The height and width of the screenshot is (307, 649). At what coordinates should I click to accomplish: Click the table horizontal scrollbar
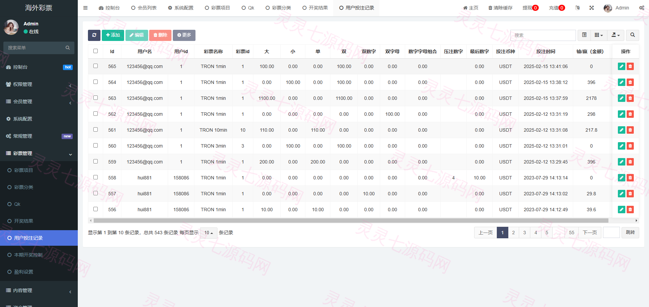(x=351, y=220)
